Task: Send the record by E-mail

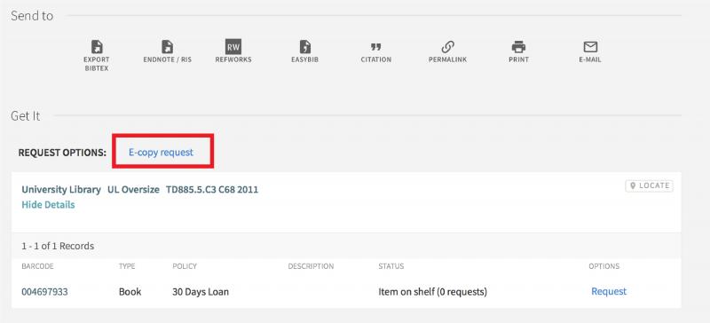Action: click(590, 51)
